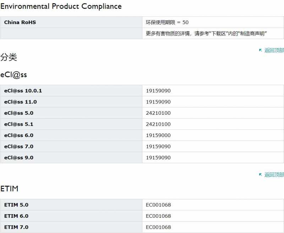
Task: Open the upper 返回顶部 link
Action: click(x=274, y=50)
